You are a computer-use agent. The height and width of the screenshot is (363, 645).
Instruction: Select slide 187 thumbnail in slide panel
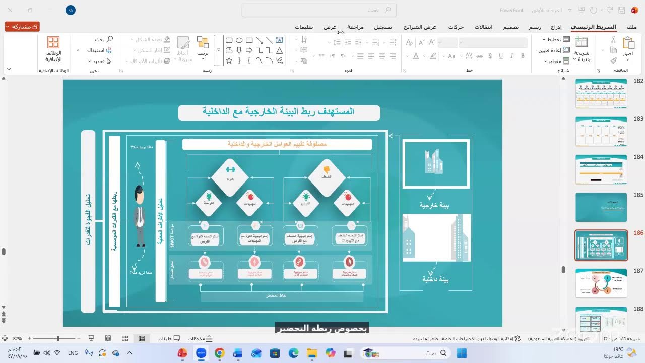click(601, 283)
